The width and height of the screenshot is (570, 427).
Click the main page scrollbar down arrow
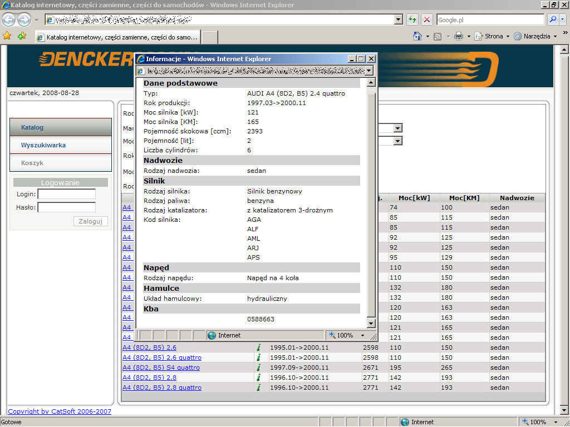click(x=564, y=411)
